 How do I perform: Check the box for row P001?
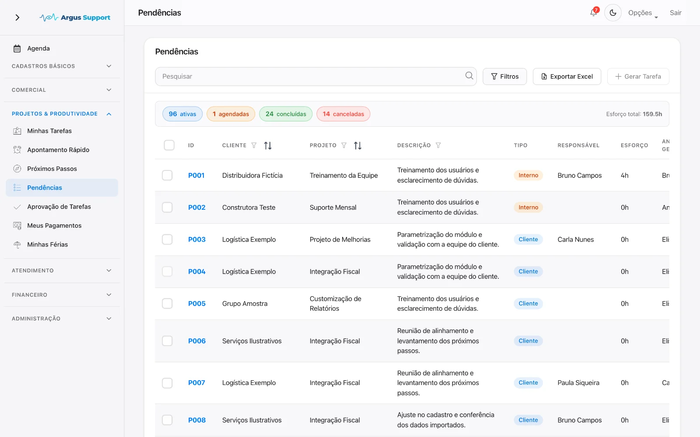[x=167, y=175]
